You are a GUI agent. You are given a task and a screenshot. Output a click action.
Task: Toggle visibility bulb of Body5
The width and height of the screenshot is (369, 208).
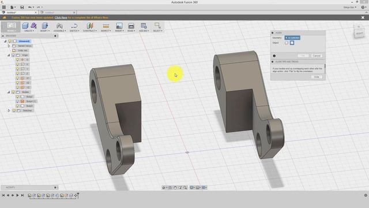(17, 106)
